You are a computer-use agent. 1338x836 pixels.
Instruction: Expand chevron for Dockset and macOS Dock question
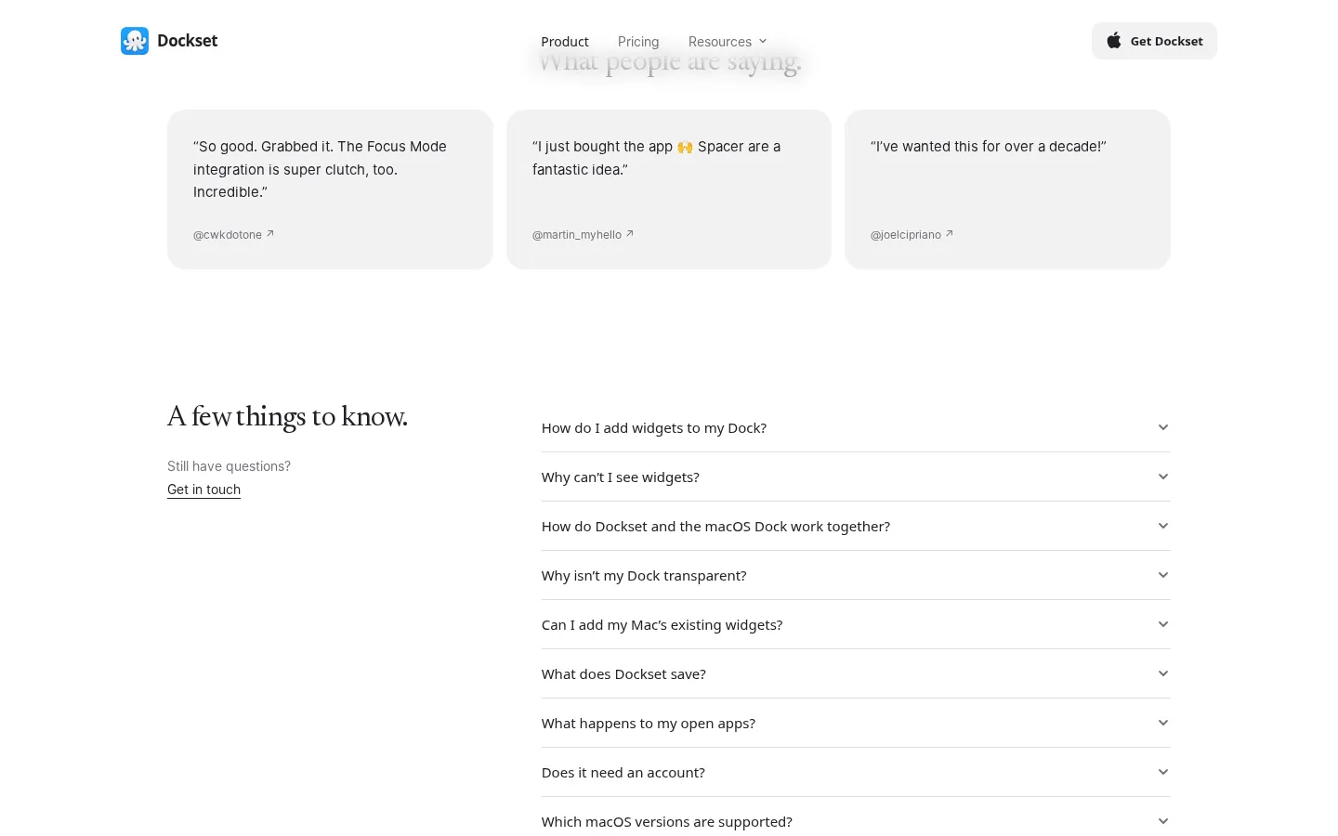point(1163,526)
